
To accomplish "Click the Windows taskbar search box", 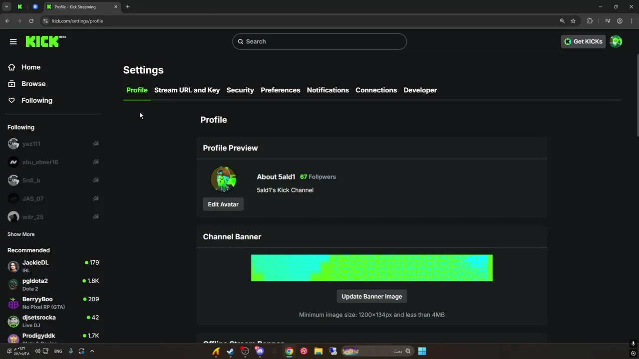I will [x=377, y=351].
